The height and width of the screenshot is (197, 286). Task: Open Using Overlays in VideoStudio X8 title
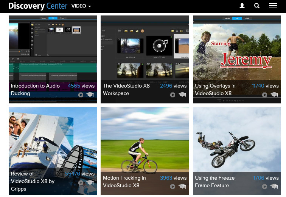215,89
